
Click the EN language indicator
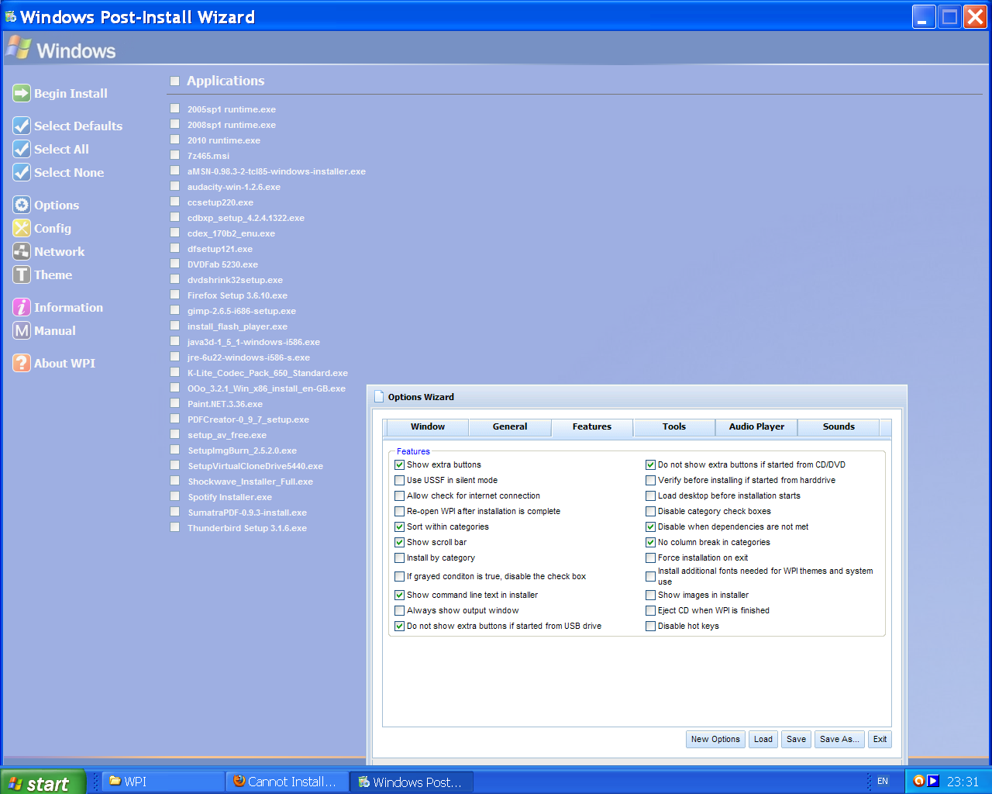click(883, 781)
